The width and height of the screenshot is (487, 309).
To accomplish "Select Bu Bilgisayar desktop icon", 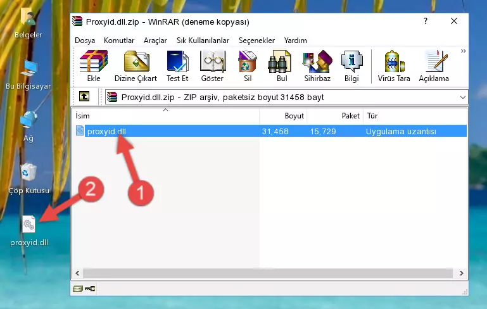I will tap(28, 75).
